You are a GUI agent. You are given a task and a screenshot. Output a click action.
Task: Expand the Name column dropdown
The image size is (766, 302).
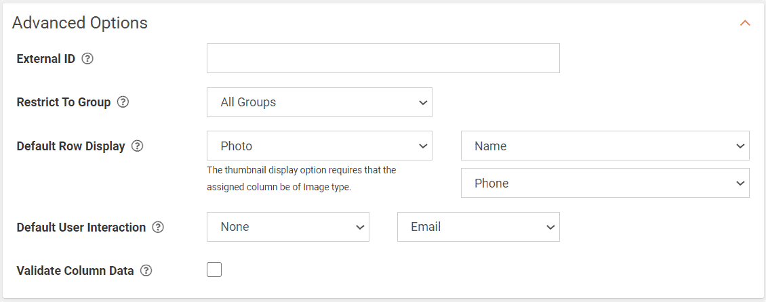(x=605, y=146)
